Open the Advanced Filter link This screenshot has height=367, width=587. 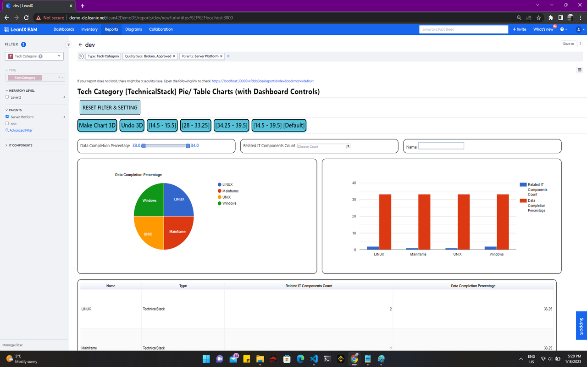pos(19,130)
